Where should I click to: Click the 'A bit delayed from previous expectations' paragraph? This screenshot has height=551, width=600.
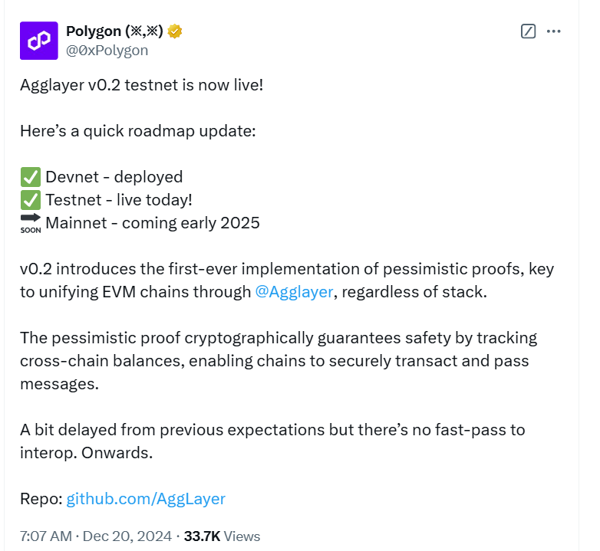coord(272,441)
